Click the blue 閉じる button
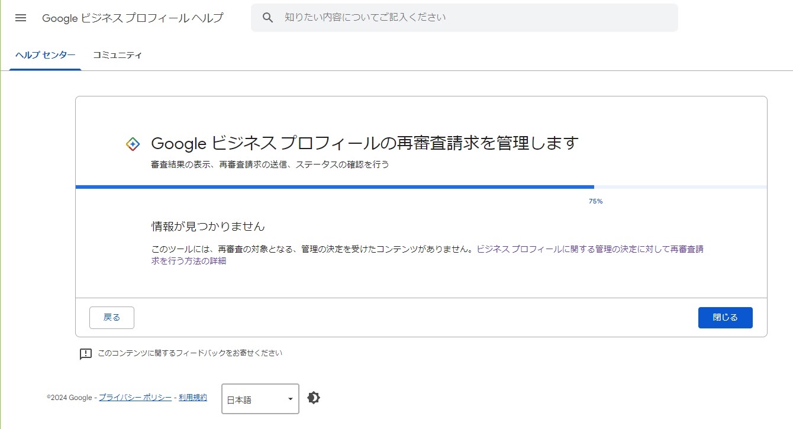Image resolution: width=793 pixels, height=429 pixels. 725,317
